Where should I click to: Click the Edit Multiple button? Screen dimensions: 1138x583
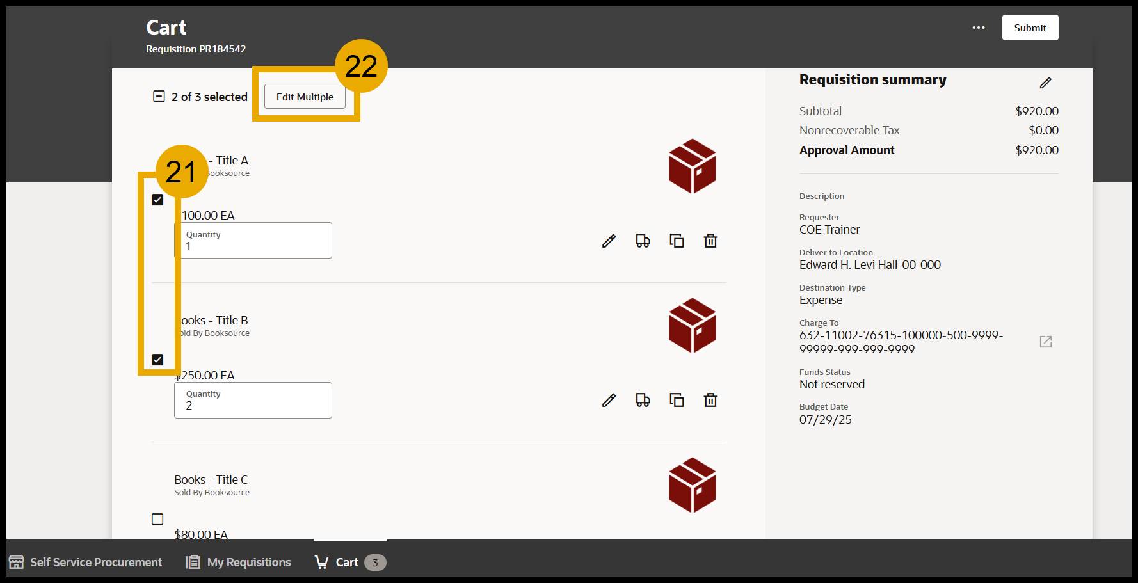click(x=305, y=97)
